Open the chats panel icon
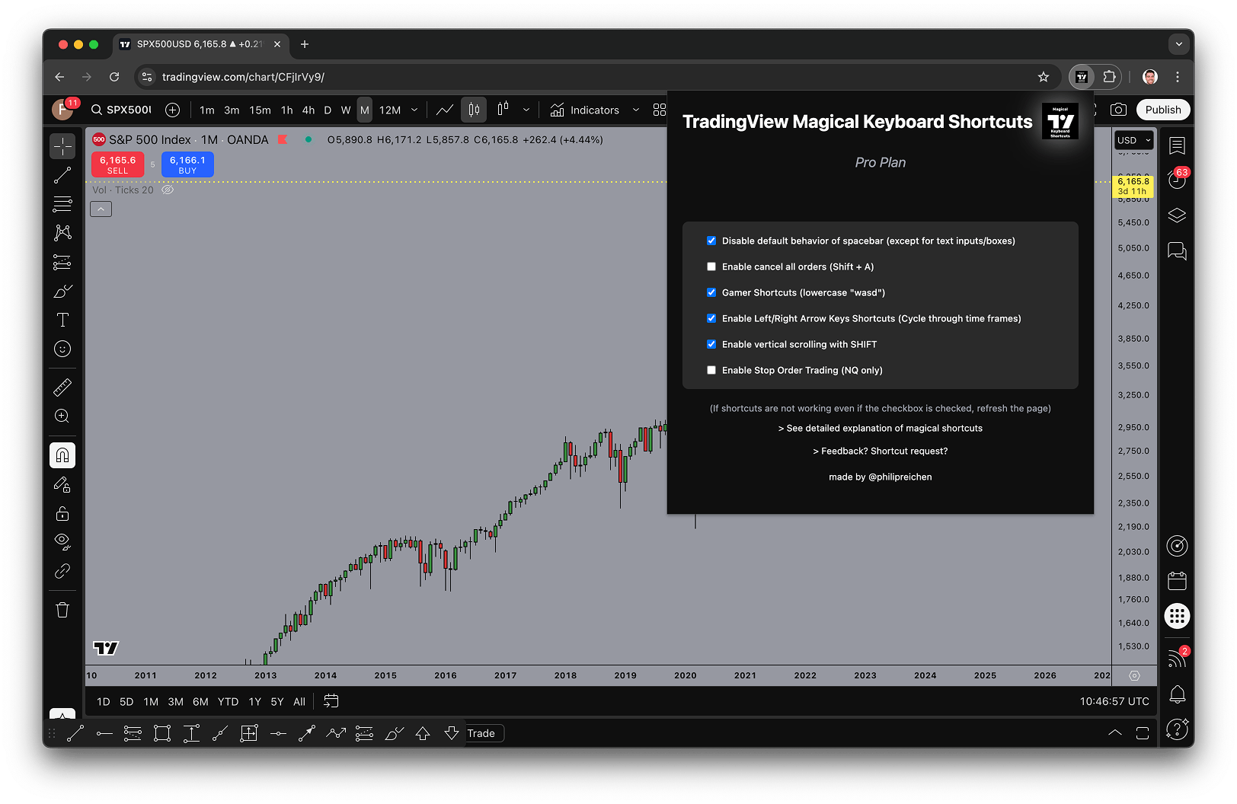This screenshot has width=1237, height=804. point(1177,250)
